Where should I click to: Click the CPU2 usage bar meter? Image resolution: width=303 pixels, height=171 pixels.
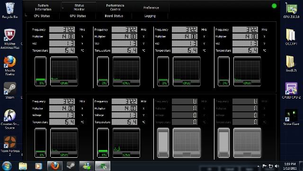(x=163, y=71)
